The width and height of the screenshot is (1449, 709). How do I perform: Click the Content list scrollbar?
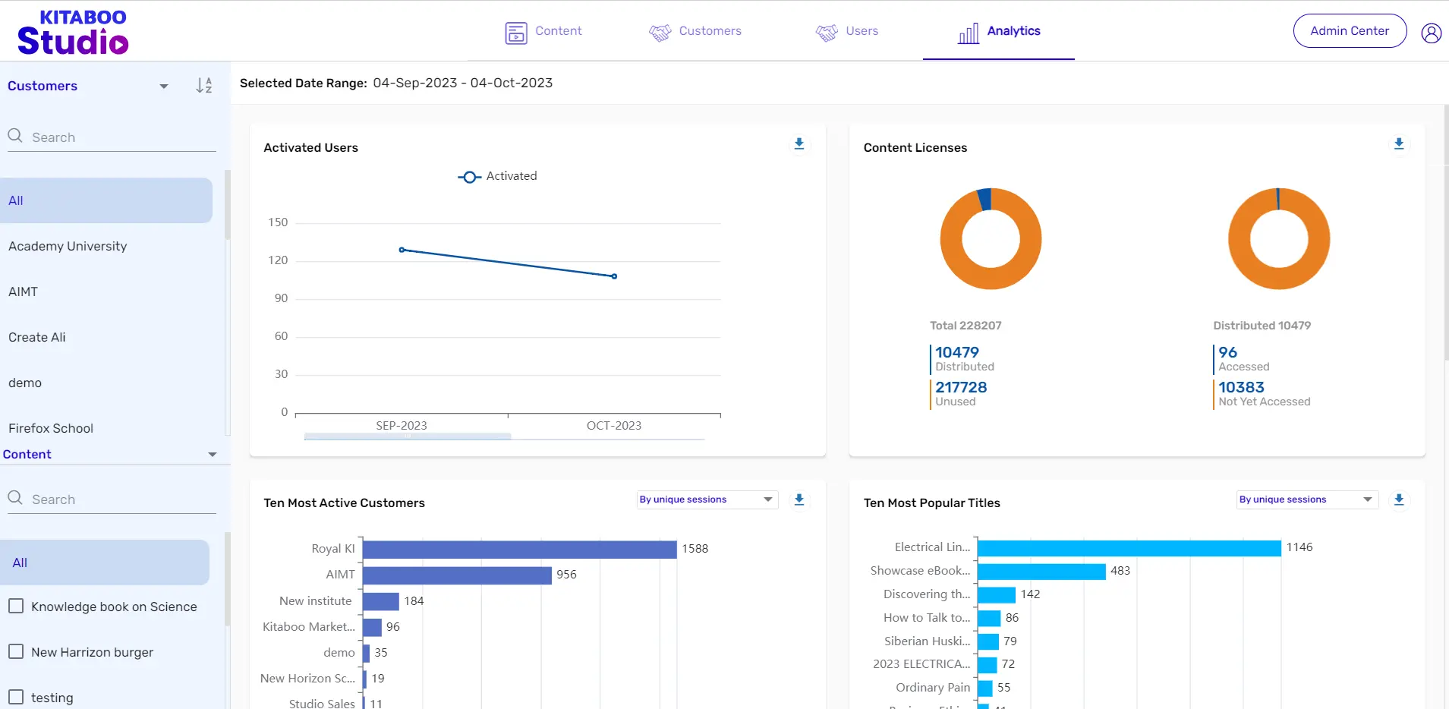227,581
